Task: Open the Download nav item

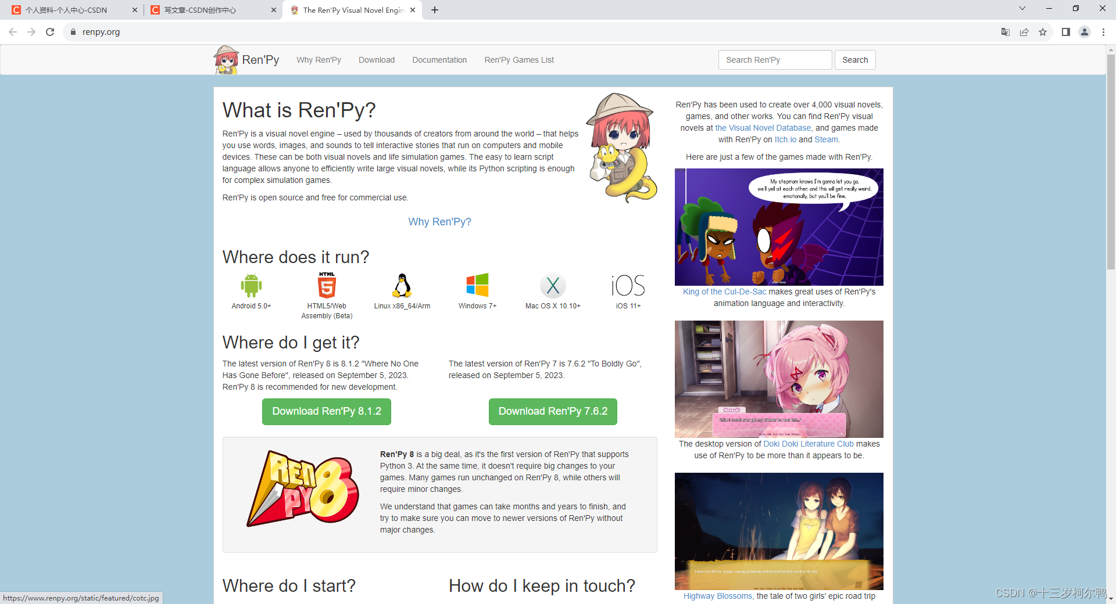Action: (x=377, y=60)
